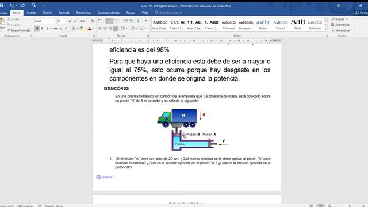
Task: Align text to the left
Action: (x=99, y=29)
